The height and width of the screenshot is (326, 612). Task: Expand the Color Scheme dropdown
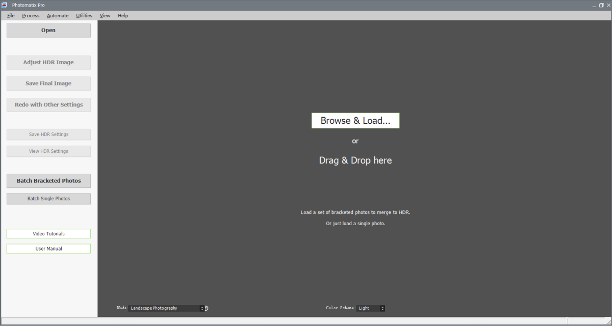[x=371, y=308]
